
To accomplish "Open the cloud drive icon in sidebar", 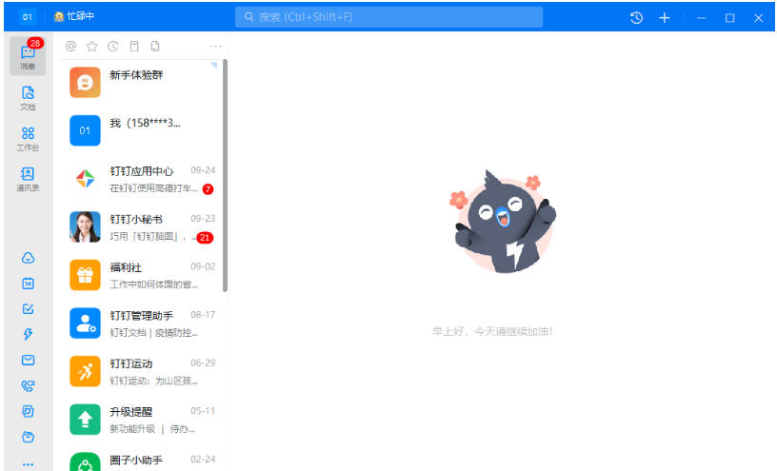I will (x=29, y=258).
